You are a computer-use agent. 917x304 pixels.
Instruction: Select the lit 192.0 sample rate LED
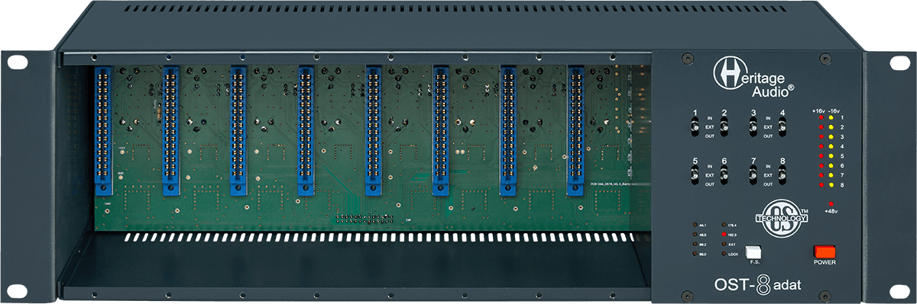724,235
